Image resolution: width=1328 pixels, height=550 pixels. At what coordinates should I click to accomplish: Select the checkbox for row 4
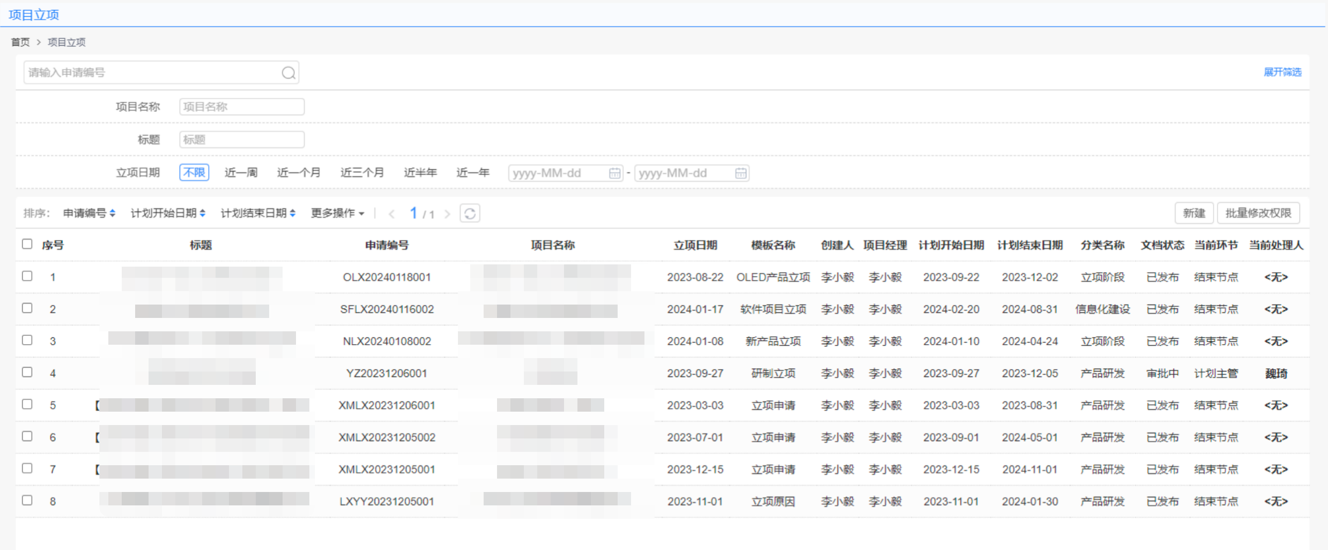(x=27, y=372)
